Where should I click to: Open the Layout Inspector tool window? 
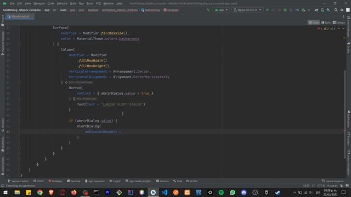[x=333, y=181]
